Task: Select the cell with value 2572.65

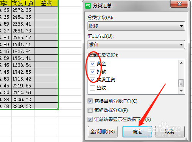Action: [23, 10]
